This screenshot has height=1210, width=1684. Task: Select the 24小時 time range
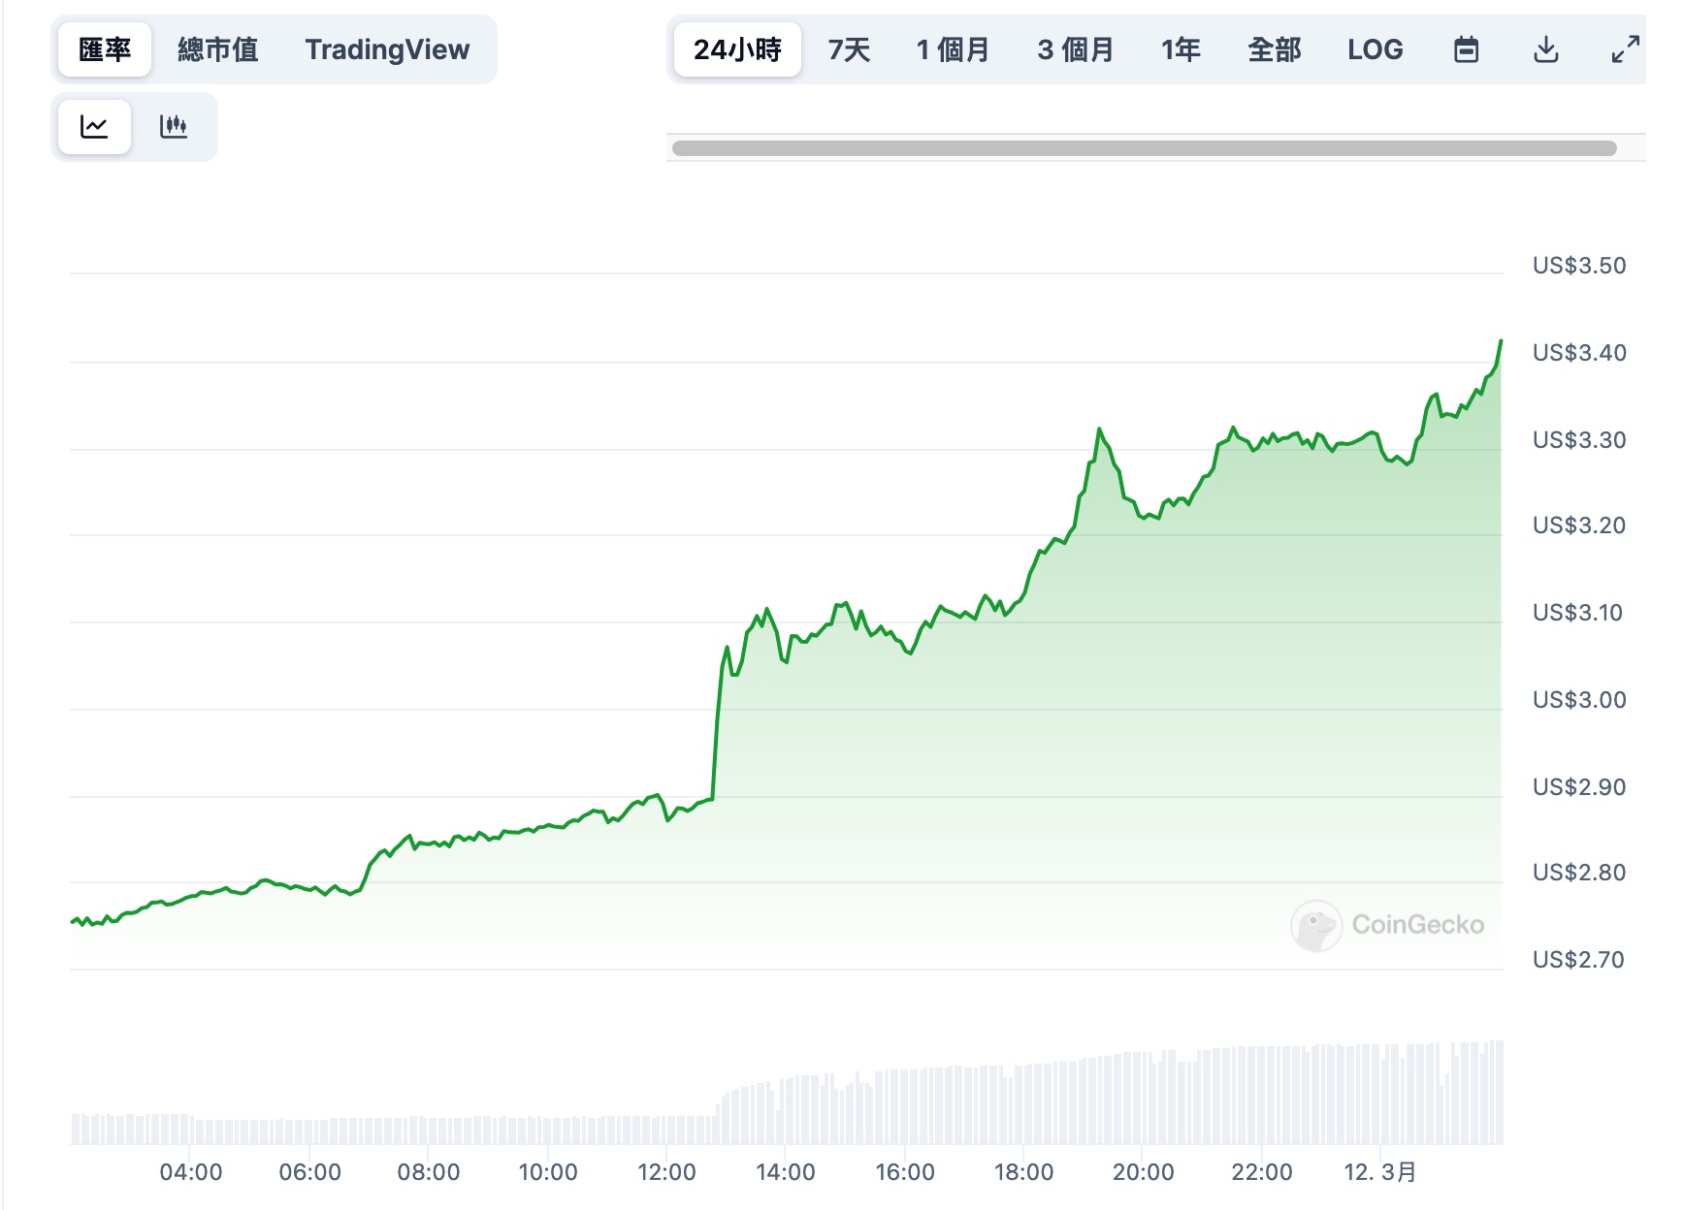737,49
